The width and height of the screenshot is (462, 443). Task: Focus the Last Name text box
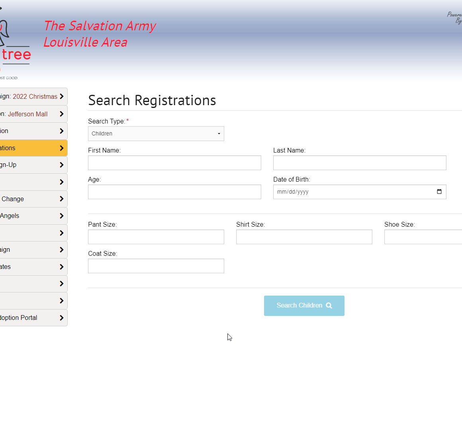coord(359,163)
